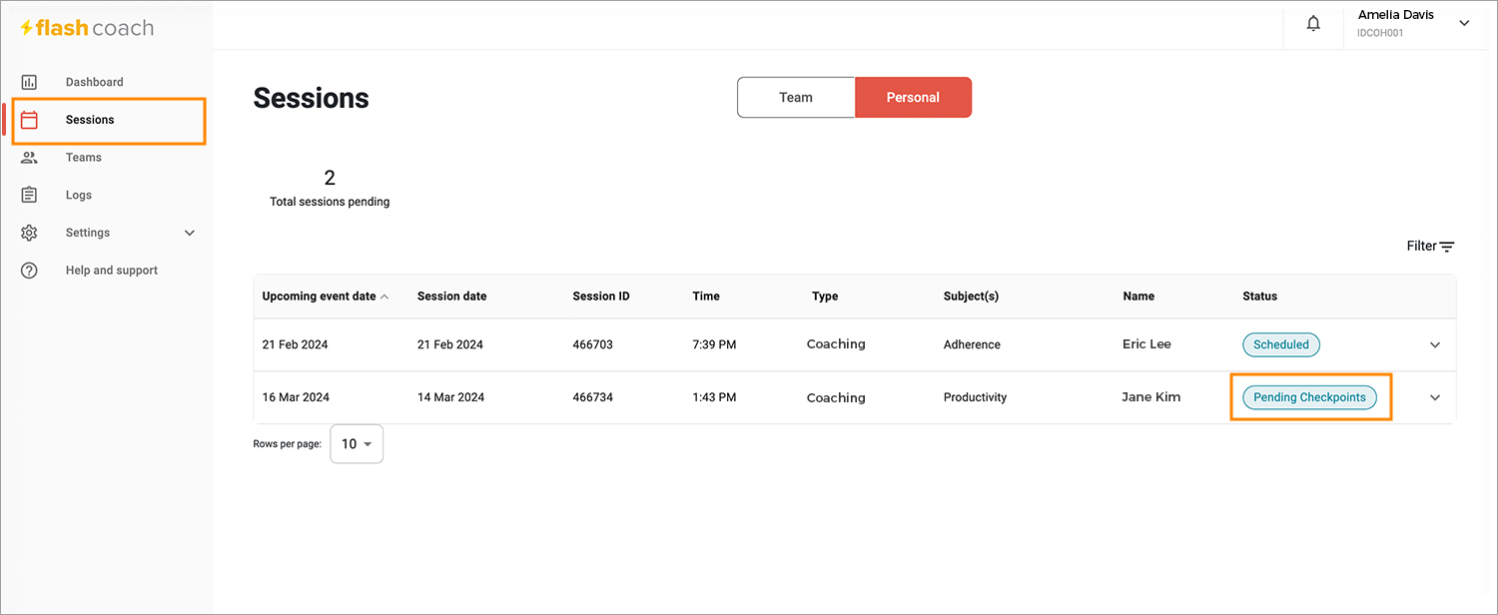Expand the Eric Lee session row
The image size is (1498, 615).
tap(1435, 344)
